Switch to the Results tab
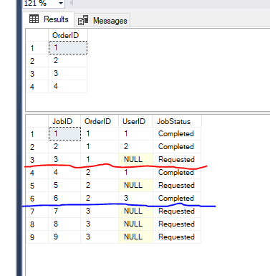Viewport: 270px width, 276px height. [49, 19]
